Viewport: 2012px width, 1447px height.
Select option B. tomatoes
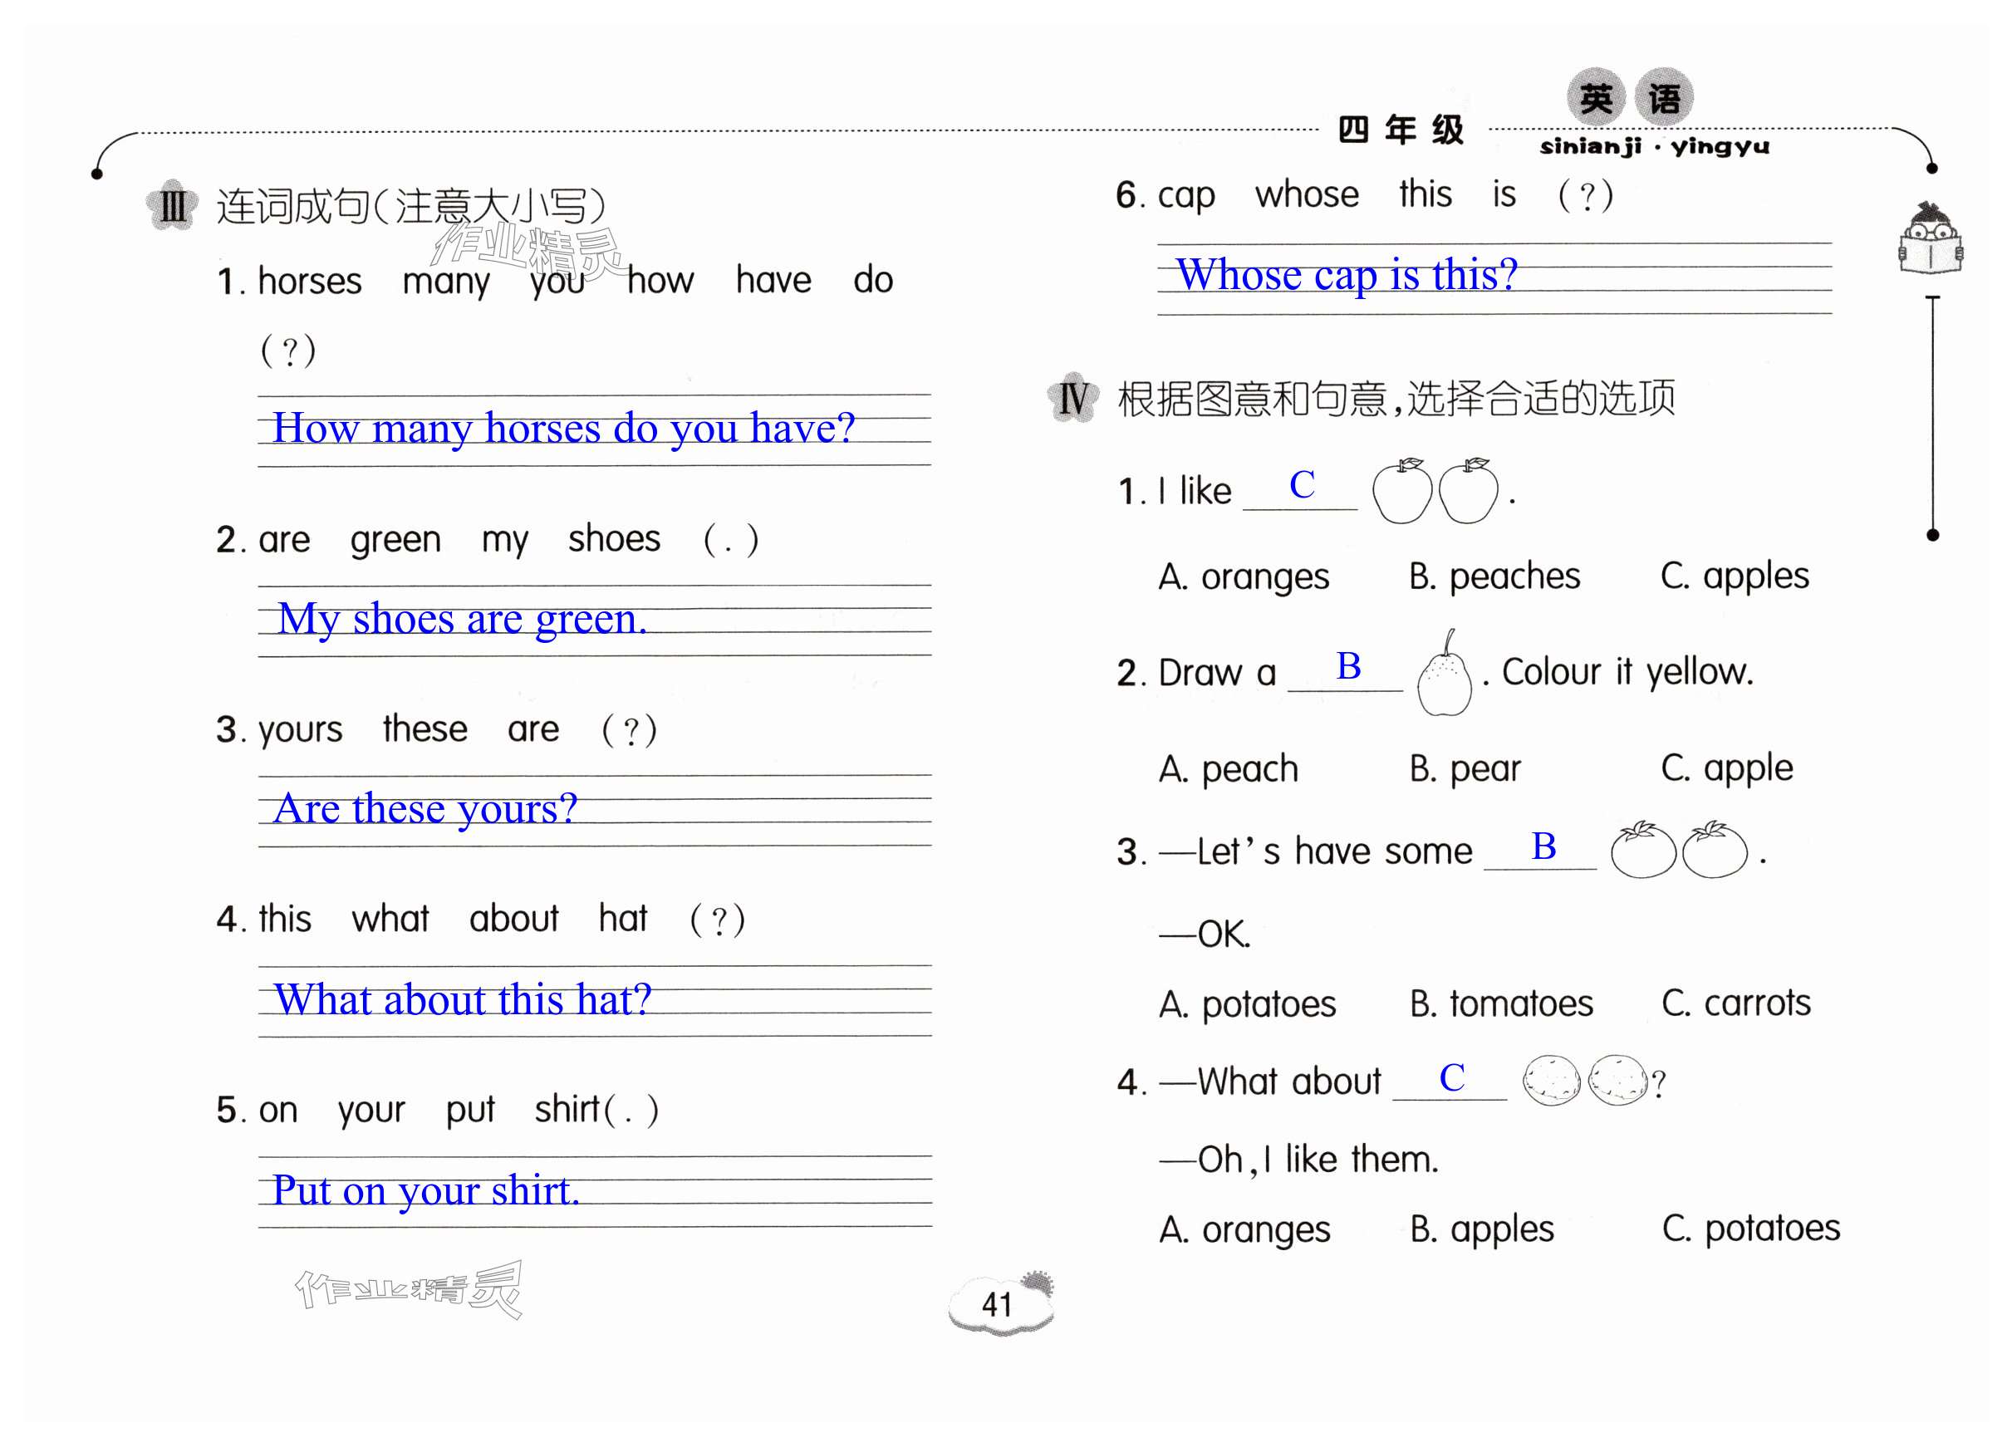point(1501,1003)
